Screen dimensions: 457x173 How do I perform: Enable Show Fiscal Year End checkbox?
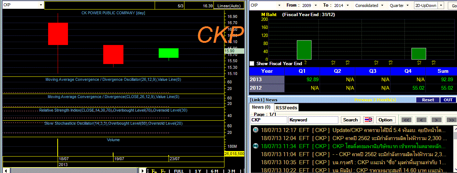pos(252,63)
